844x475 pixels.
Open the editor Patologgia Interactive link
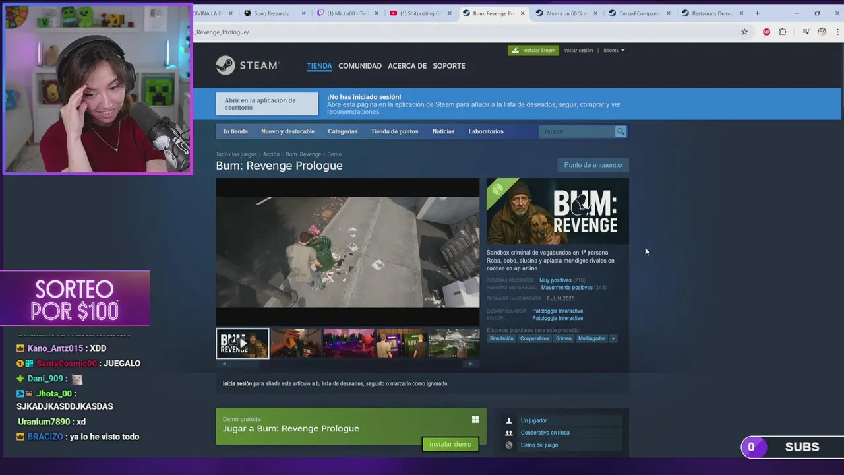(558, 318)
